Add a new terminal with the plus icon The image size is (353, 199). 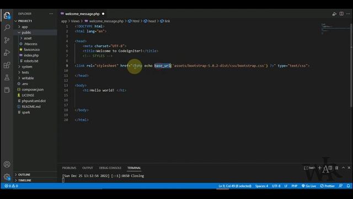pyautogui.click(x=319, y=167)
